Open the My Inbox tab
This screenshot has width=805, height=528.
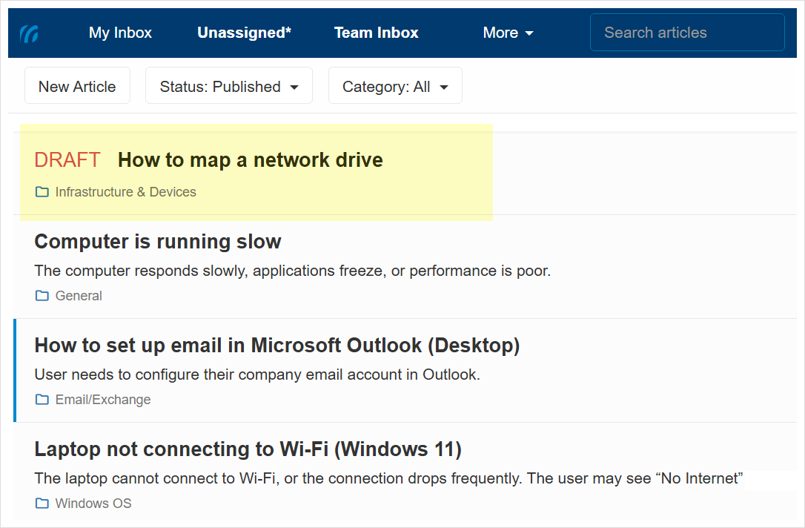120,33
